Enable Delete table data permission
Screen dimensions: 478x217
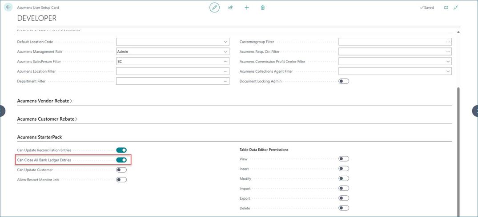tap(344, 208)
